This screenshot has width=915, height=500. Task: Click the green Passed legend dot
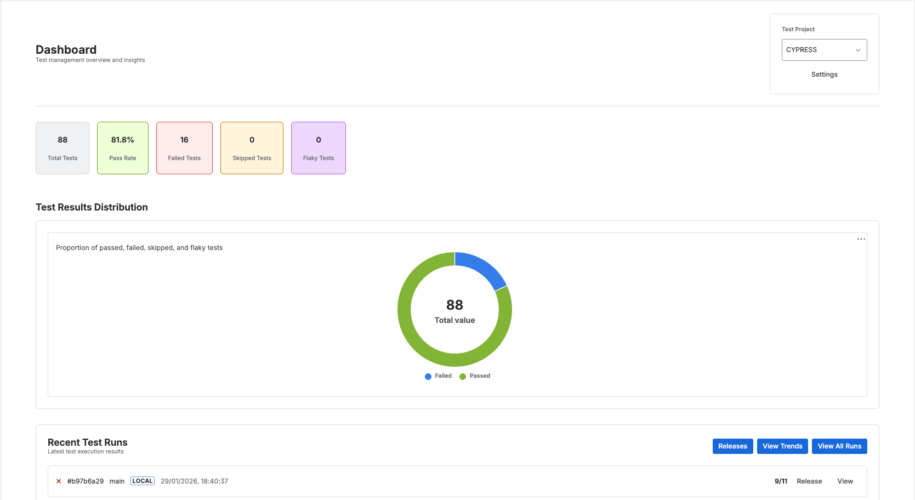(x=463, y=376)
